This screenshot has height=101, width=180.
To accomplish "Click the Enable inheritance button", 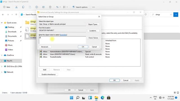I will click(x=49, y=74).
